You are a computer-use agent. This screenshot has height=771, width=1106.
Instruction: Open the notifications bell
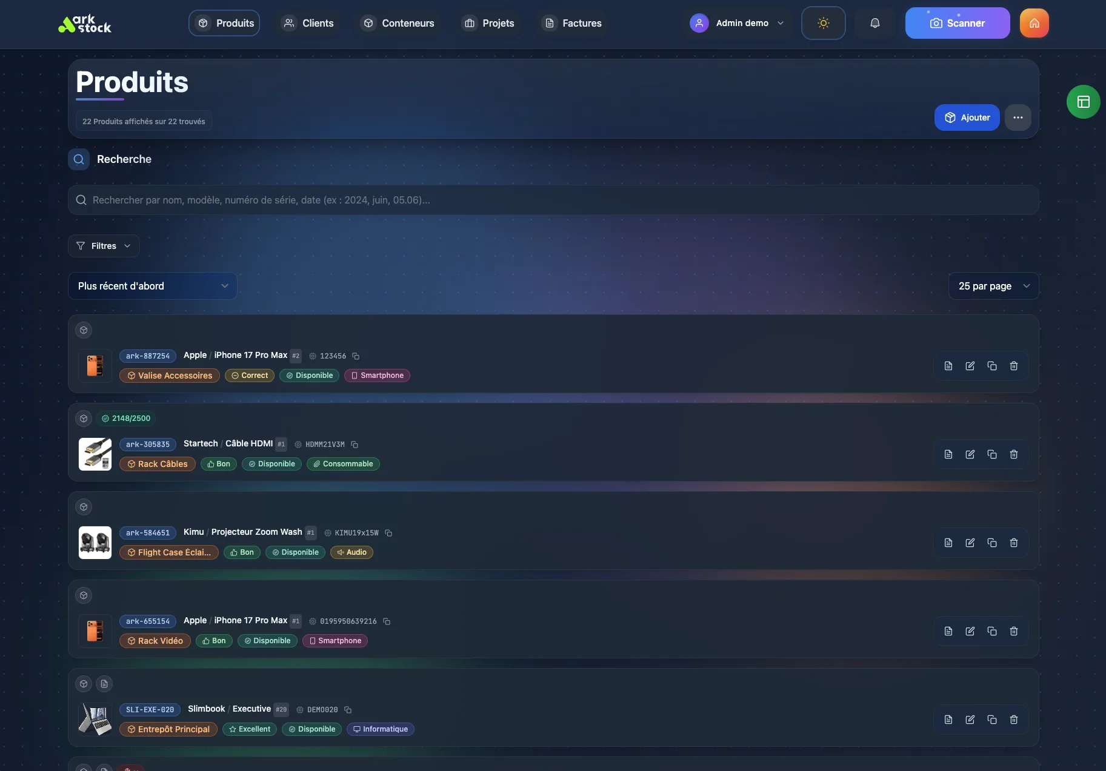coord(874,23)
